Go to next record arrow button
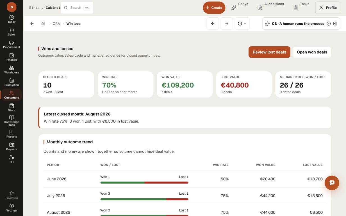 click(227, 24)
